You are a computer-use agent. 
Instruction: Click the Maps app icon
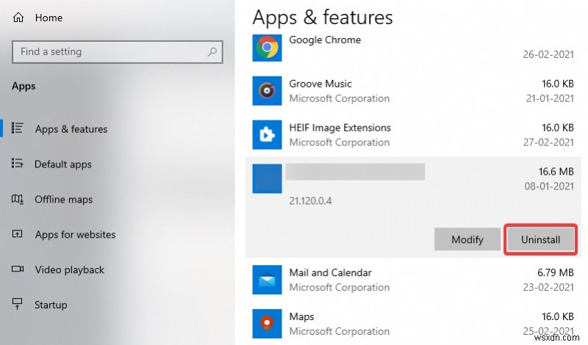point(266,324)
